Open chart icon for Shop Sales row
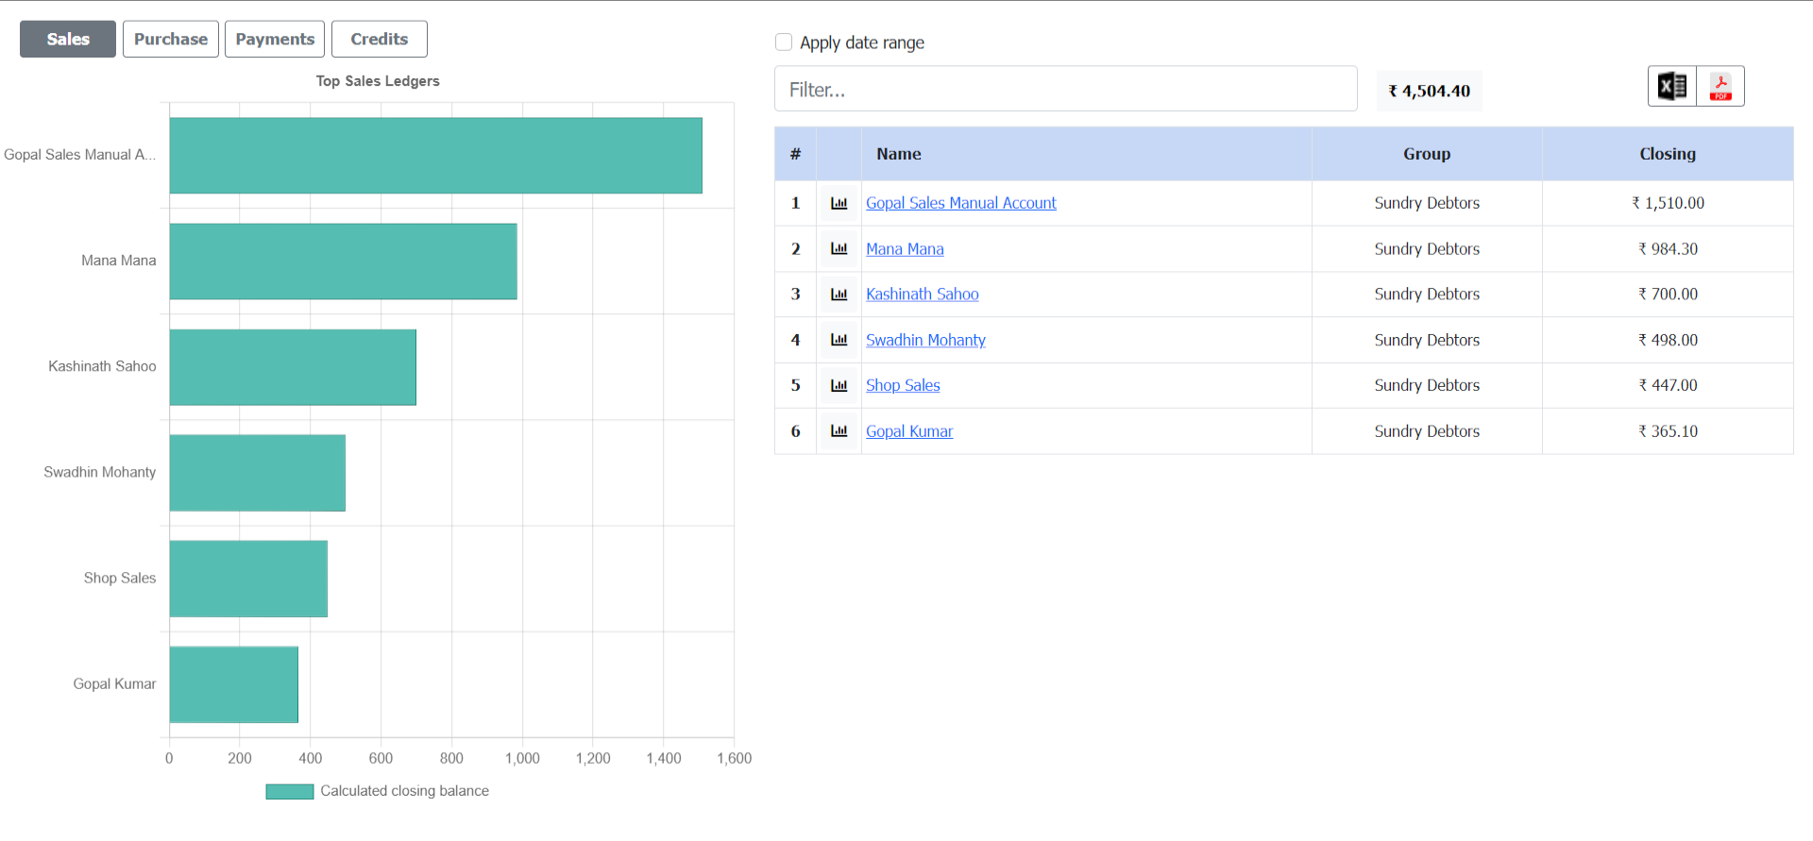Image resolution: width=1813 pixels, height=841 pixels. click(839, 385)
